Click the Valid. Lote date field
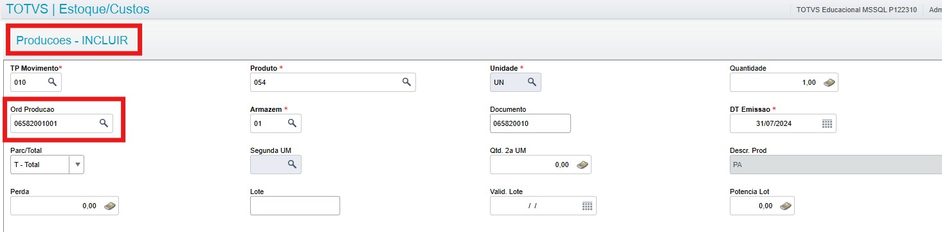Viewport: 942px width, 232px height. click(543, 206)
